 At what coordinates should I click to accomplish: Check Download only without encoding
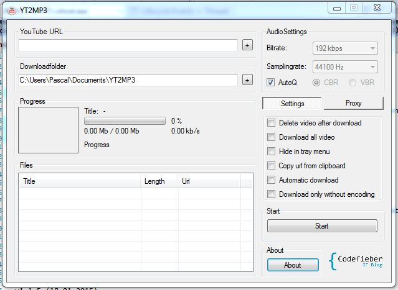pyautogui.click(x=271, y=194)
